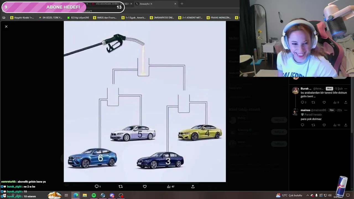Open Discord from taskbar

[x=112, y=195]
